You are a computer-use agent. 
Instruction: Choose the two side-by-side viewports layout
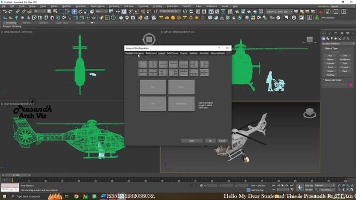coord(153,64)
